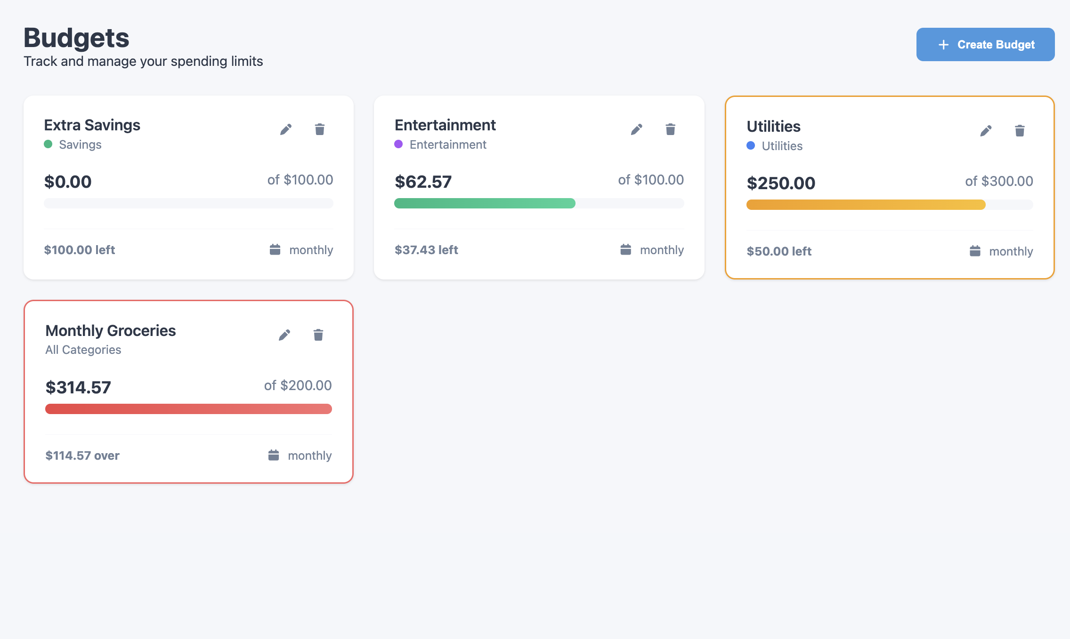Click the Utilities trash icon

pyautogui.click(x=1020, y=131)
